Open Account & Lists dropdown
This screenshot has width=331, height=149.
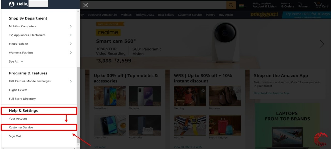tap(265, 5)
